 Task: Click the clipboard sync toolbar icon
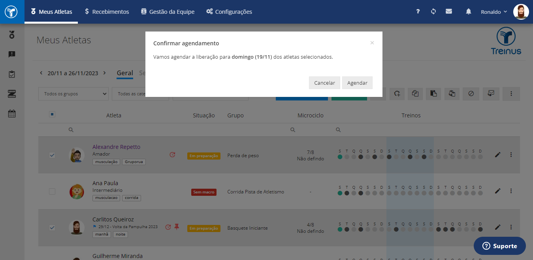(x=452, y=94)
